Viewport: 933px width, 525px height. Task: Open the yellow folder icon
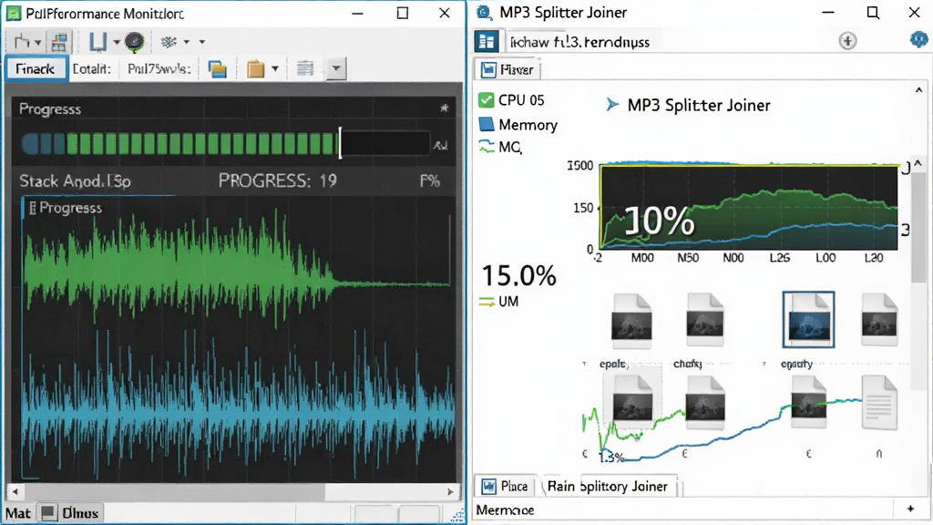tap(255, 69)
